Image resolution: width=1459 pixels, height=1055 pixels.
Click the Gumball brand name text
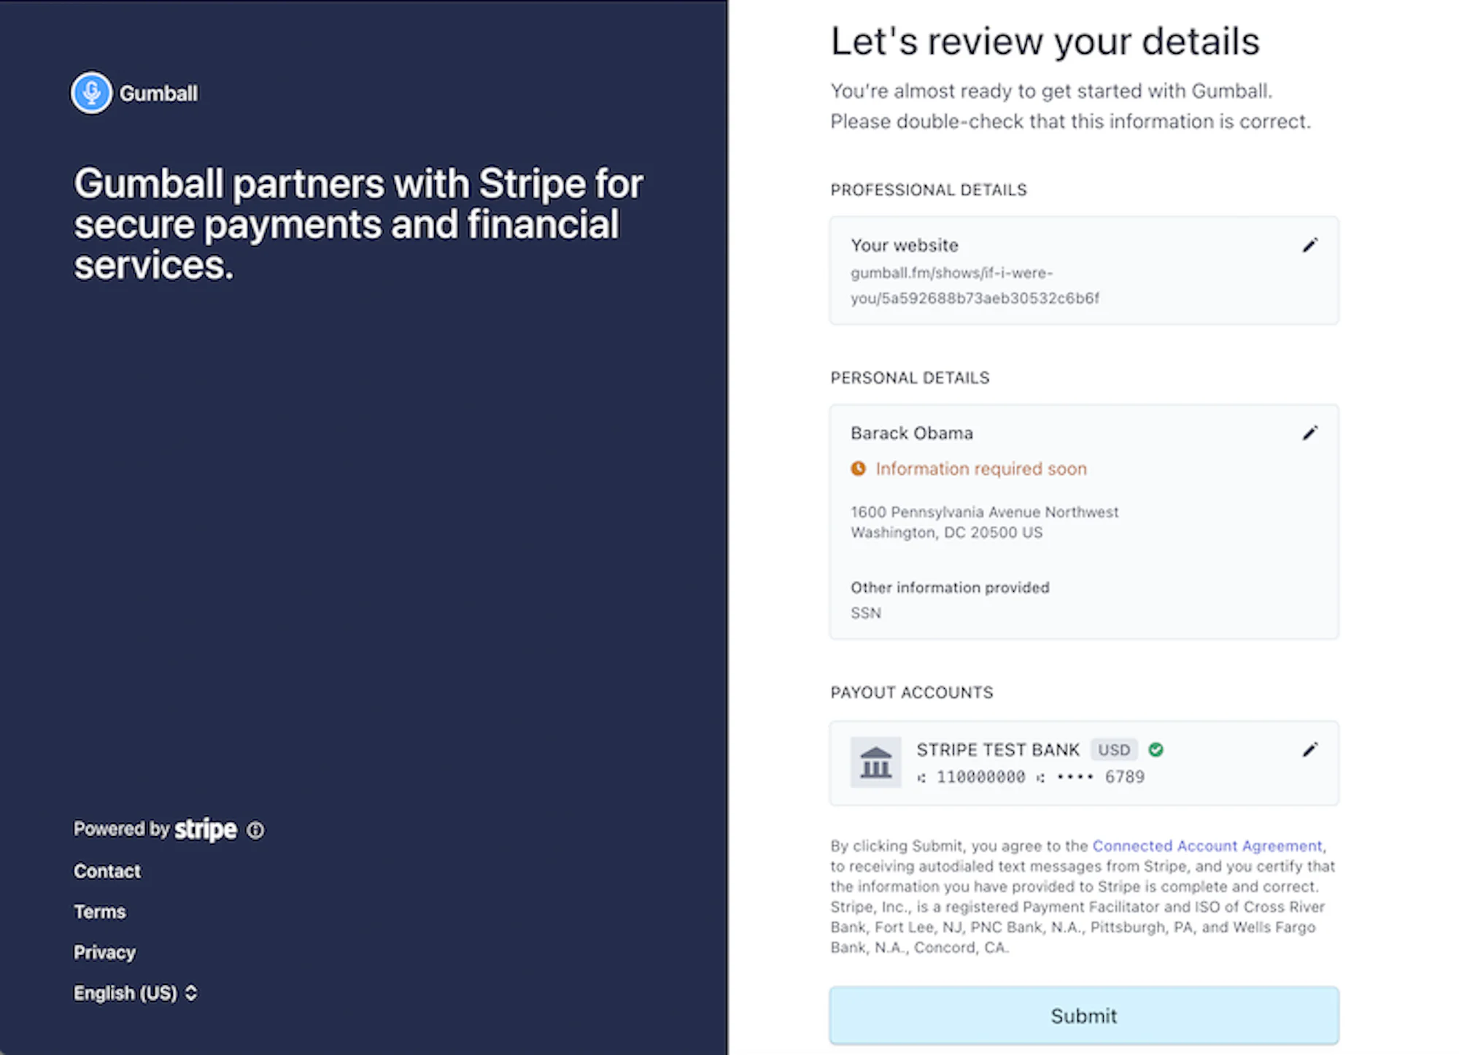pos(158,93)
